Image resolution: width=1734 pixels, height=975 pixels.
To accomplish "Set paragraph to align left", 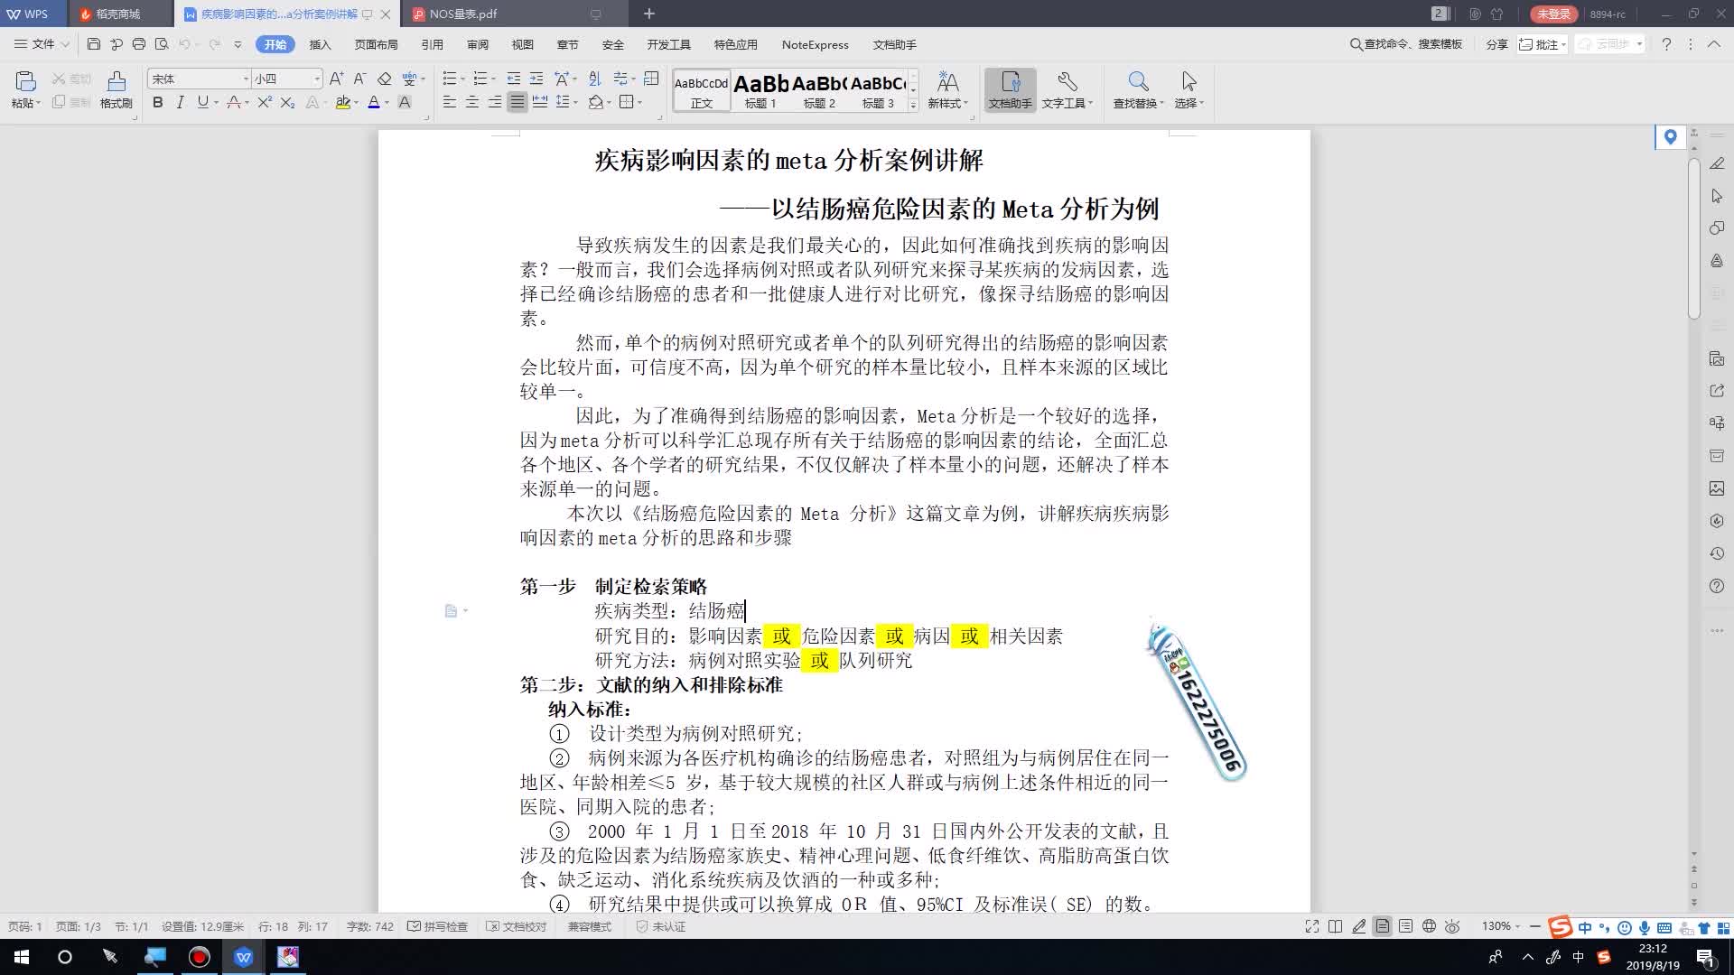I will (x=449, y=102).
